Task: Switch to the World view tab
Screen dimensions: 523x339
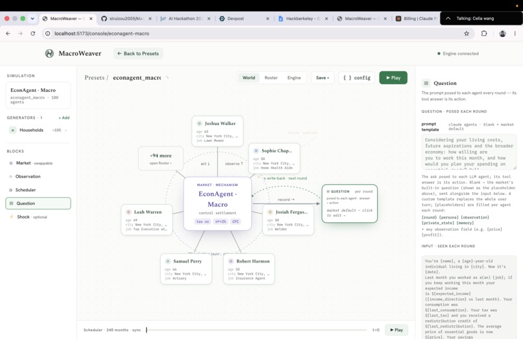Action: [x=249, y=78]
